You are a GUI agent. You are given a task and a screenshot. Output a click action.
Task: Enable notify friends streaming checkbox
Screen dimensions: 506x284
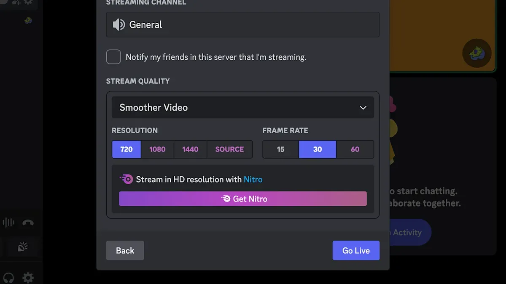113,57
